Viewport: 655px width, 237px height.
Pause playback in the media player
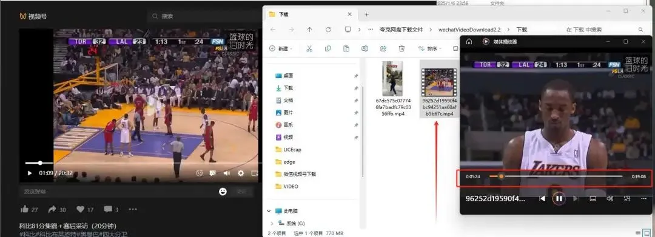pyautogui.click(x=559, y=199)
